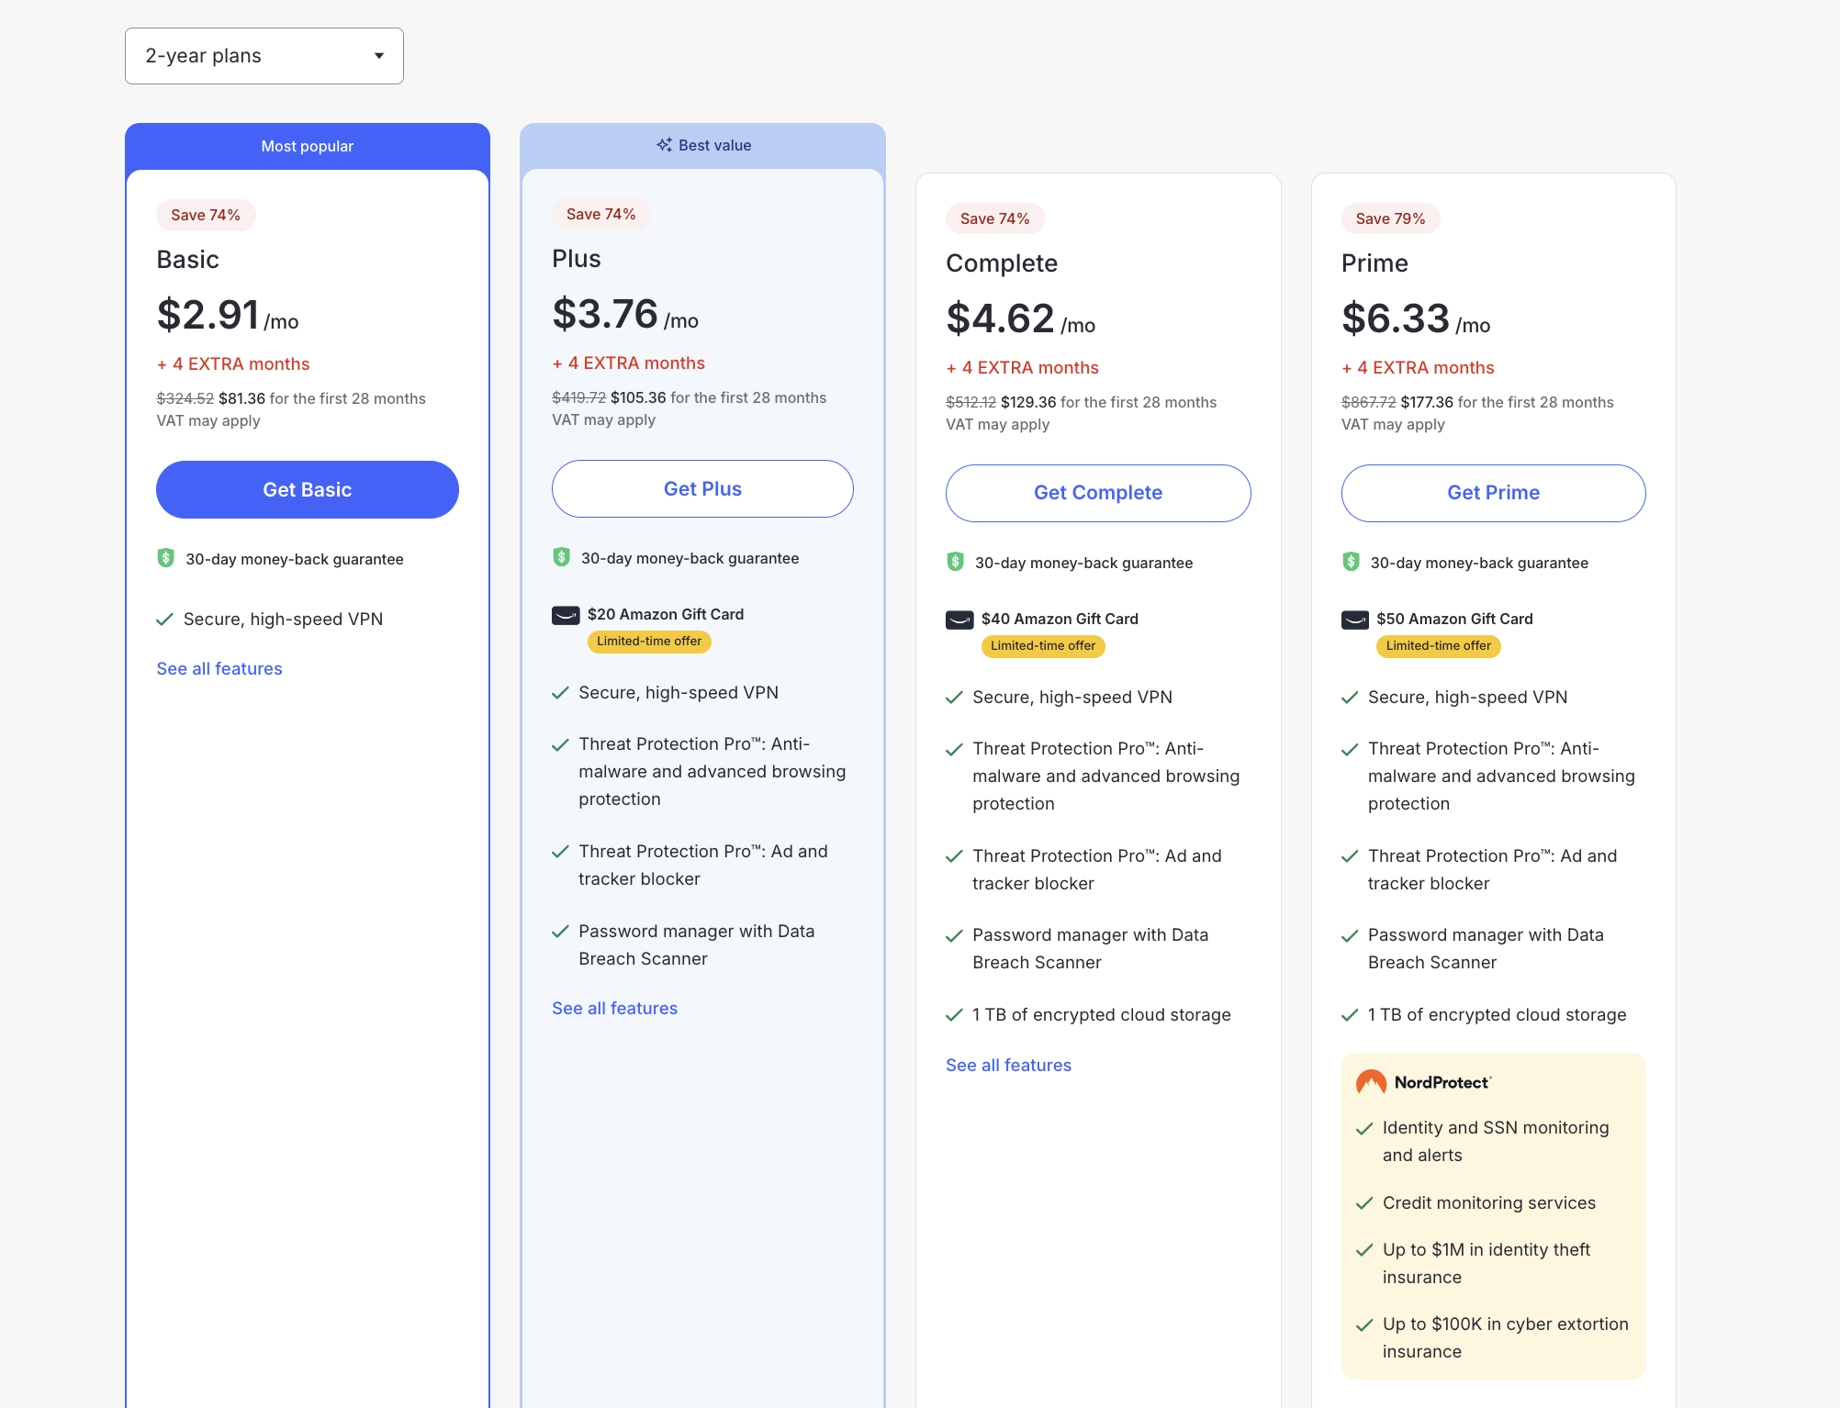
Task: Click Limited-time offer badge under $50 gift card
Action: point(1439,646)
